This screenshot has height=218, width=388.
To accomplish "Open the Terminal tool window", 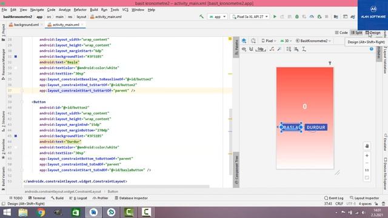I will tap(36, 198).
